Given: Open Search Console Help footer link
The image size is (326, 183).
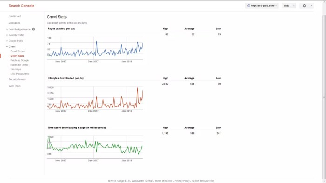Looking at the screenshot, I should coord(203,181).
